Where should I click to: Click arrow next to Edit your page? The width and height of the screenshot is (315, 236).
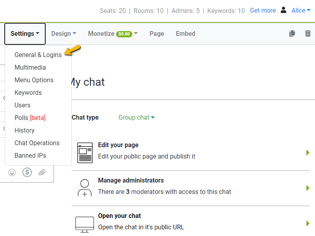tap(308, 153)
